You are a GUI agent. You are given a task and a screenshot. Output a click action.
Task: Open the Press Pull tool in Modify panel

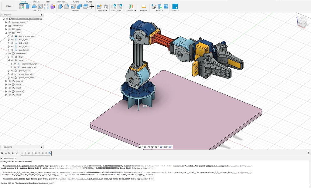pos(60,6)
